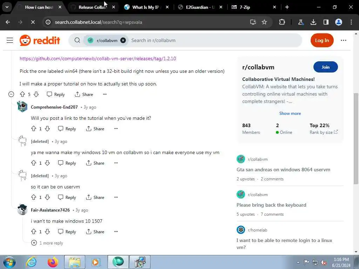Screen dimensions: 359x269
Task: Open the Windows Start menu
Action: coord(9,262)
